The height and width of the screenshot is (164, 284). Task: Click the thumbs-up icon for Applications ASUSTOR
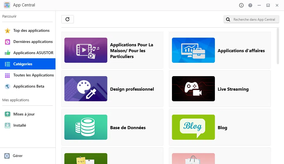tap(8, 53)
